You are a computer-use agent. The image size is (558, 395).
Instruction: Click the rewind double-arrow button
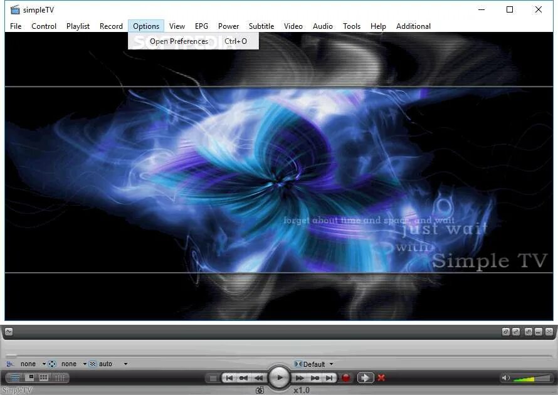(x=259, y=378)
